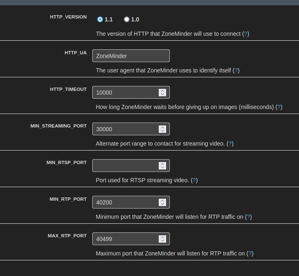Image resolution: width=299 pixels, height=276 pixels.
Task: Click the HTTP_UA text field containing ZoneMinder
Action: (x=131, y=56)
